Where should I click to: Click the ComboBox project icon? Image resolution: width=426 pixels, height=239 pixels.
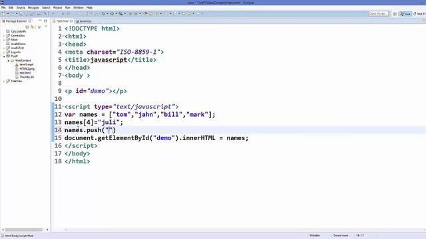8,35
